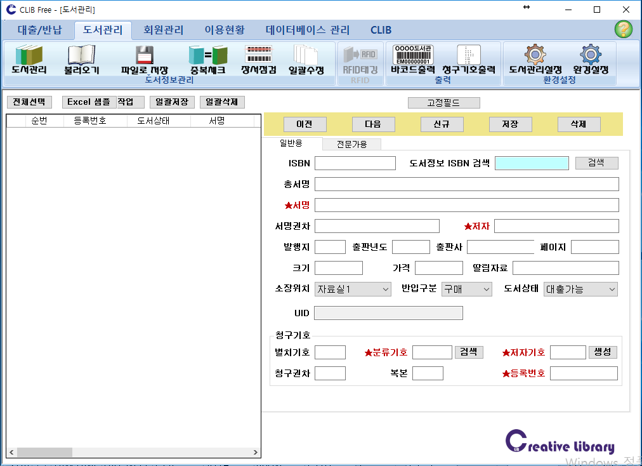Select the 전문가용 tab
Image resolution: width=642 pixels, height=466 pixels.
(351, 144)
